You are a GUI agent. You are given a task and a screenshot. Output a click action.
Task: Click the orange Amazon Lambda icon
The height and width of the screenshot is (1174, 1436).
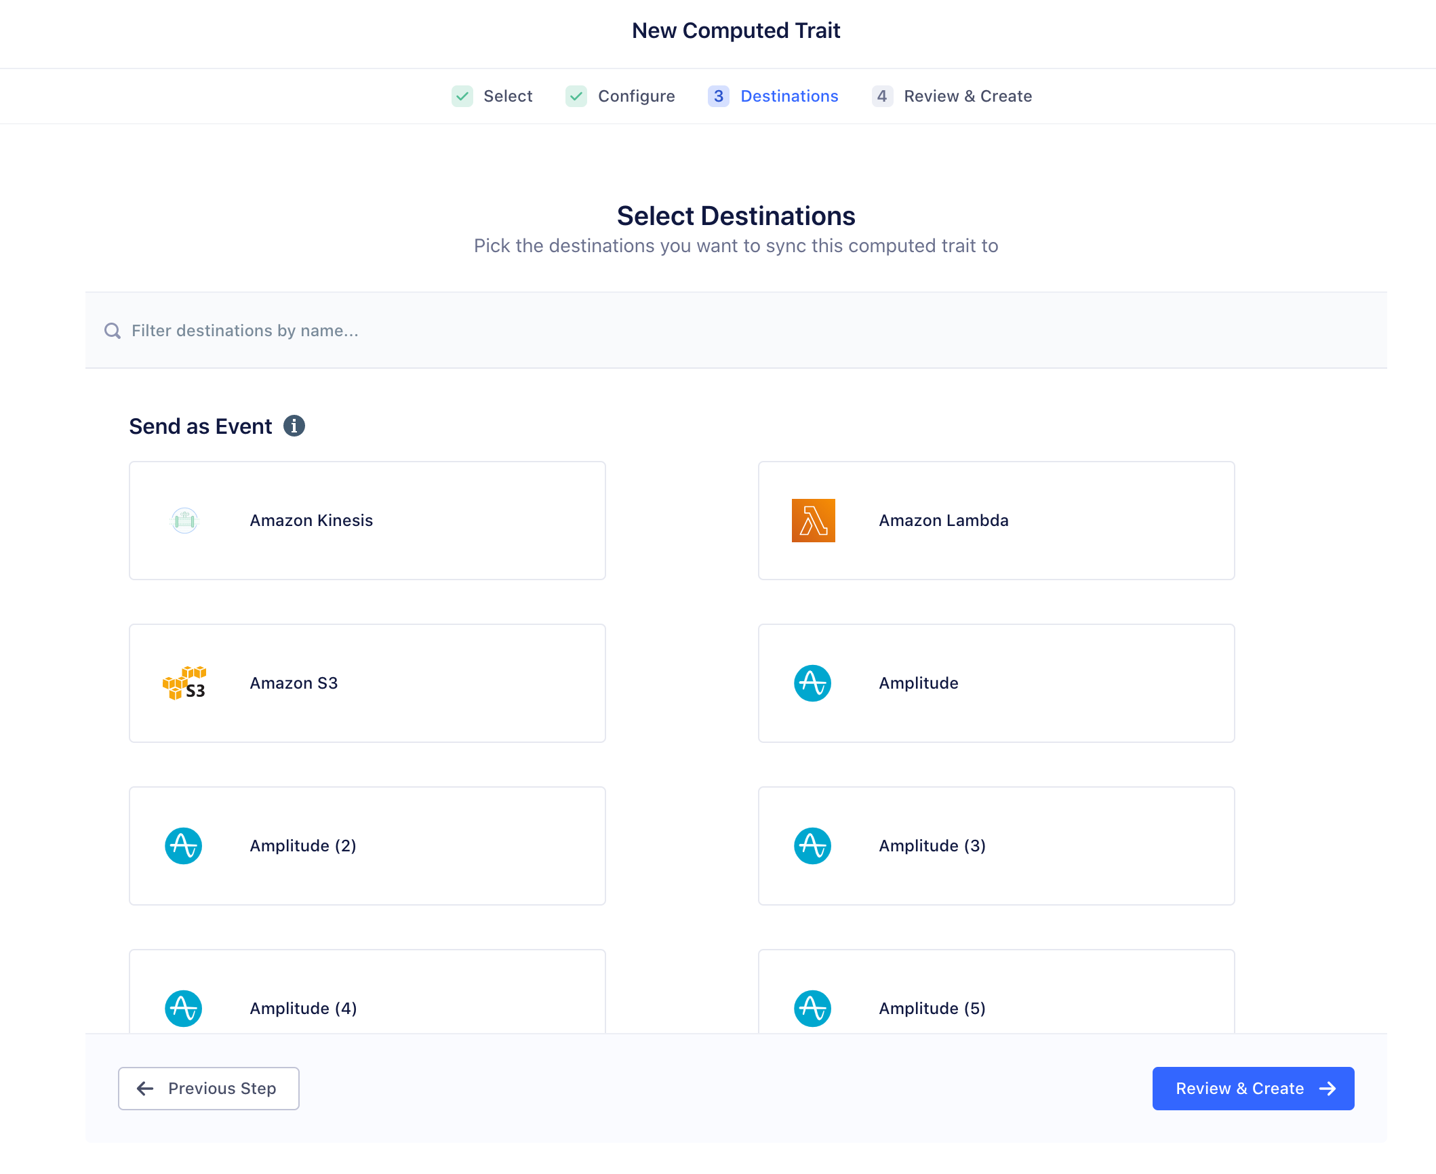pos(813,521)
